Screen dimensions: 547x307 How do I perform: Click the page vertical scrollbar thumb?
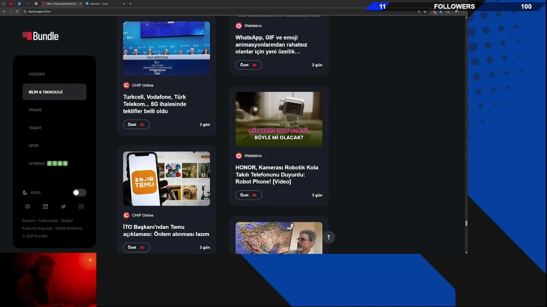point(466,223)
